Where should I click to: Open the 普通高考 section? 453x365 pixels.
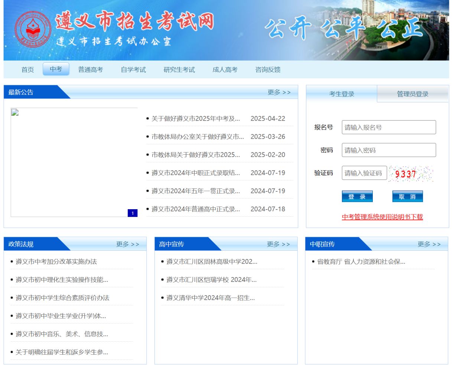91,69
